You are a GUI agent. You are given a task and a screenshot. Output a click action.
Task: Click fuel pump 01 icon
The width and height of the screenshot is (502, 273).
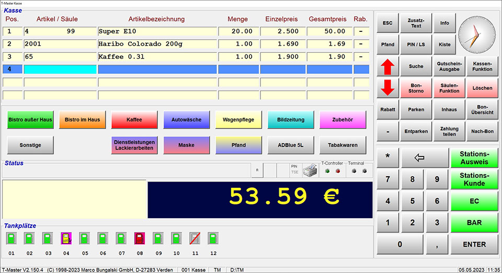[x=12, y=238]
